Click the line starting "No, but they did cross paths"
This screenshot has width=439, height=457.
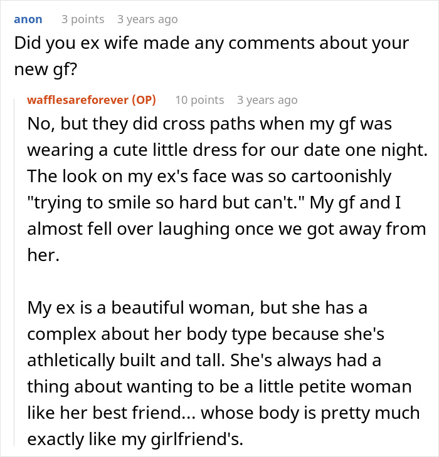point(209,124)
